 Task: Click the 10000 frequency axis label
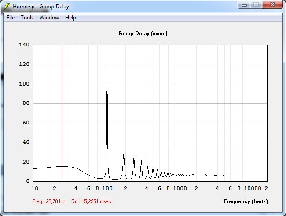[x=253, y=188]
